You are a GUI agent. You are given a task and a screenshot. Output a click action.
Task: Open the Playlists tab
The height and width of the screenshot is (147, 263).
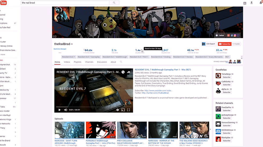78,62
